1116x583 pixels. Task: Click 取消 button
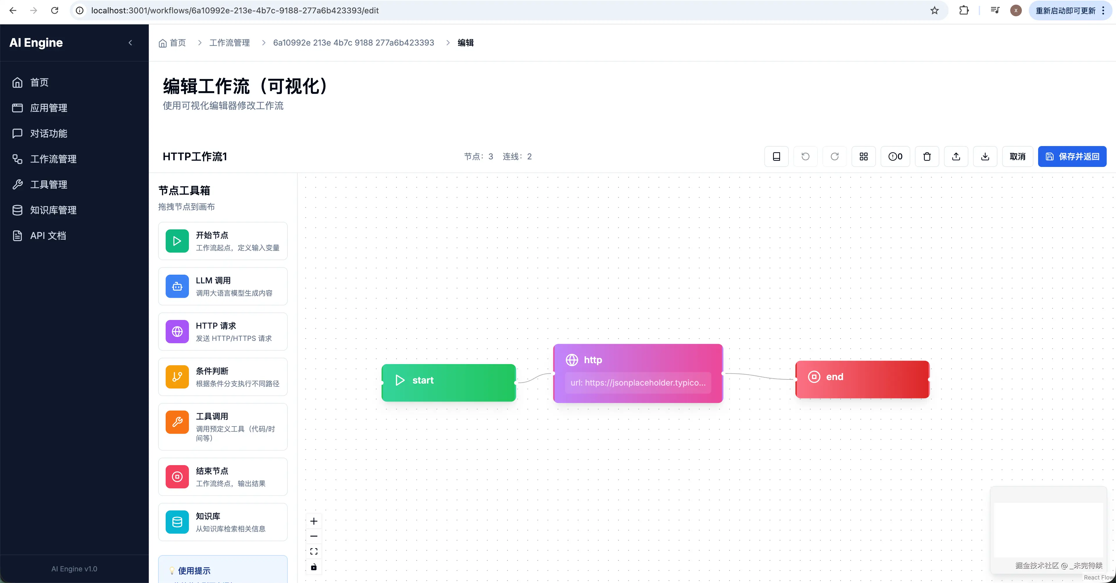tap(1017, 156)
